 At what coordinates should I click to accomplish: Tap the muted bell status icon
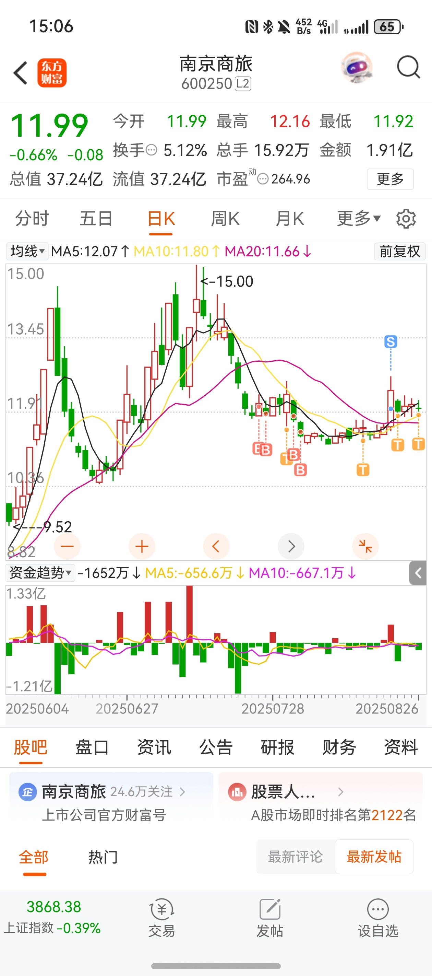284,26
